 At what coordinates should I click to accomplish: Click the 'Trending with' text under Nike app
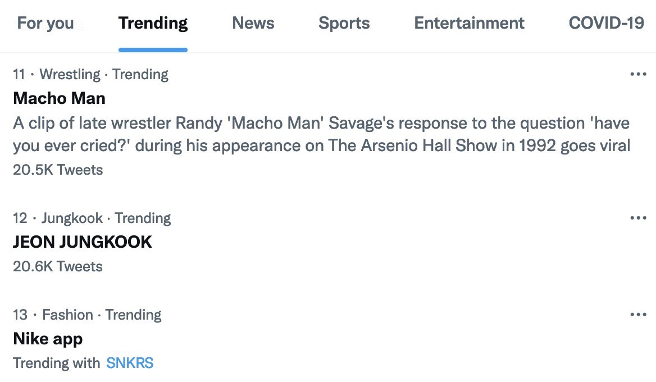[x=56, y=363]
